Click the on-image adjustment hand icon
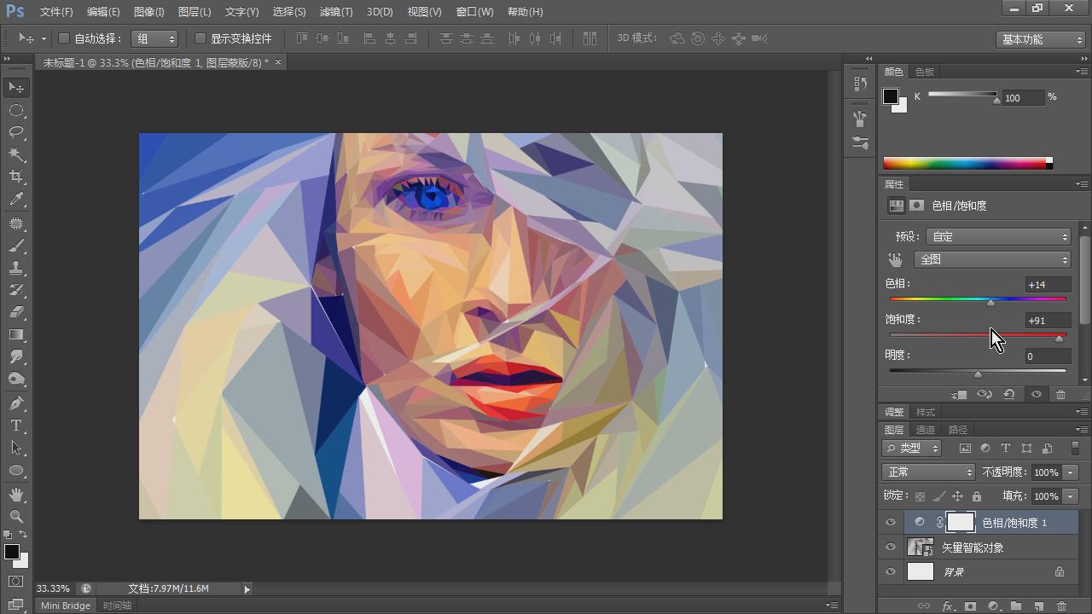 (895, 260)
